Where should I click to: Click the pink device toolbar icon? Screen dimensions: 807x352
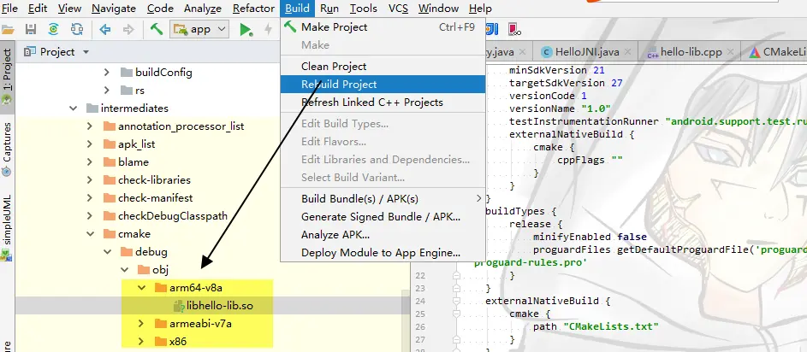click(514, 29)
